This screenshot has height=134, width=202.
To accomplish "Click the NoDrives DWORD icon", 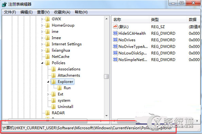I will tap(115, 40).
